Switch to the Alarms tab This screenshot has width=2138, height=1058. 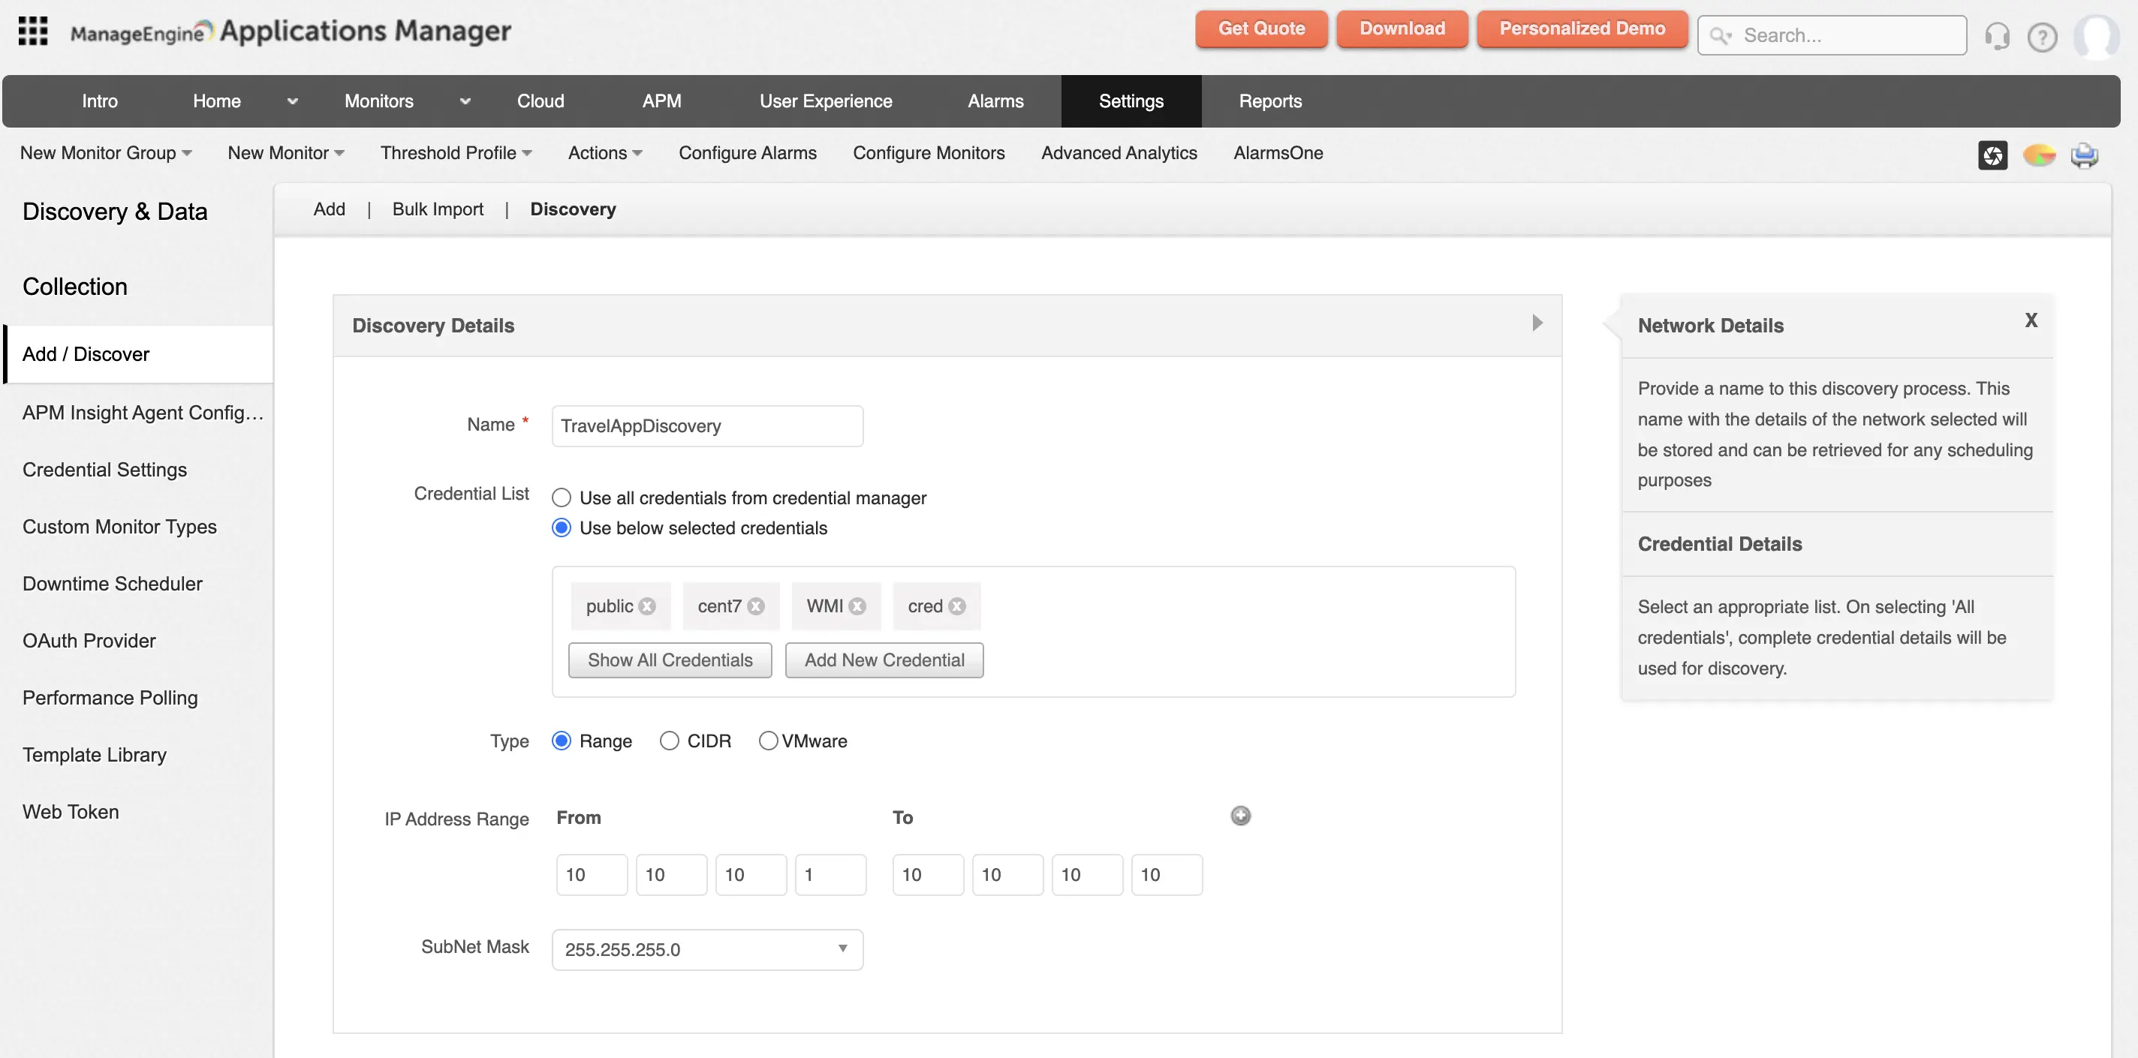[995, 101]
